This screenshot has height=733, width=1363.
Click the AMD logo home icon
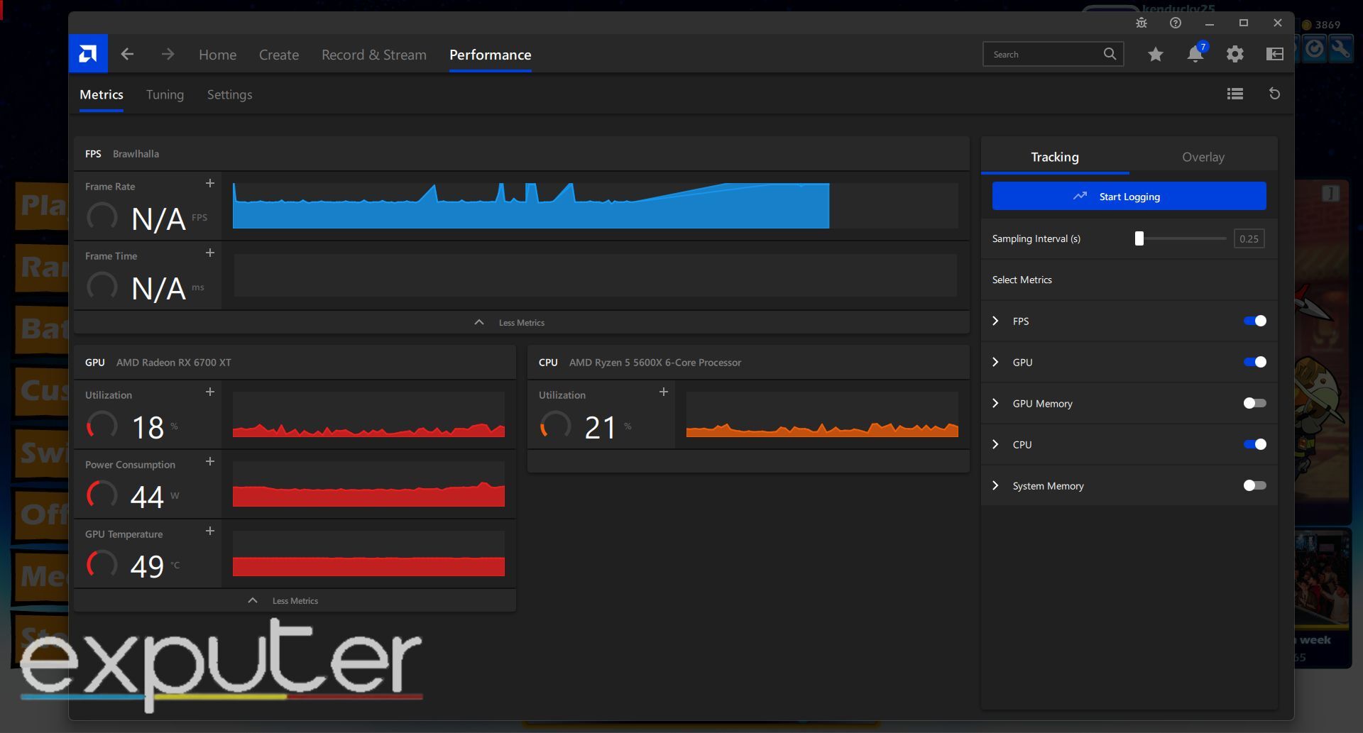click(x=88, y=53)
